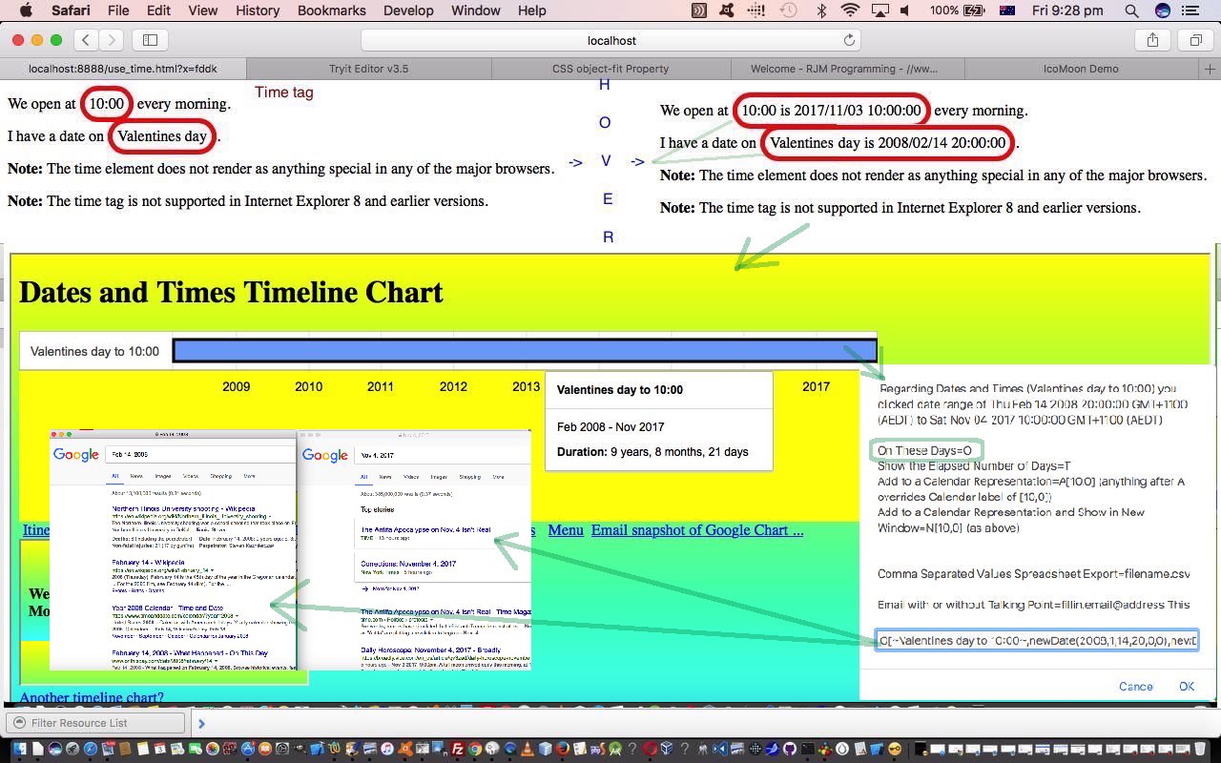This screenshot has width=1221, height=763.
Task: Open the File menu
Action: (118, 10)
